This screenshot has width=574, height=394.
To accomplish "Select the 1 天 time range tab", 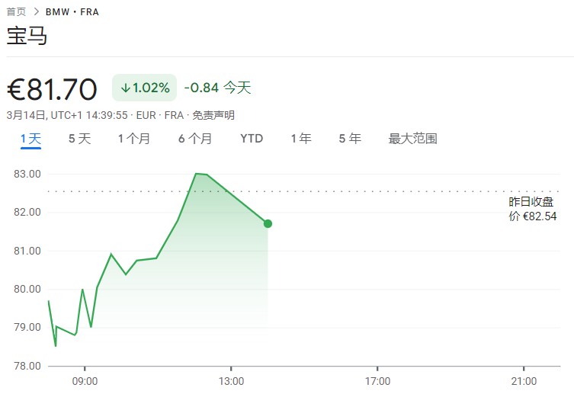I will coord(30,139).
